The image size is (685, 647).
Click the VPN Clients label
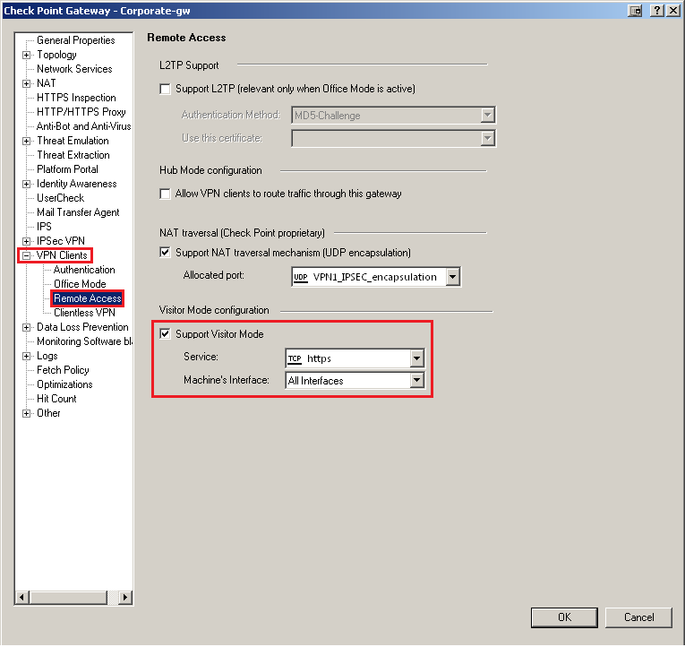pos(62,255)
